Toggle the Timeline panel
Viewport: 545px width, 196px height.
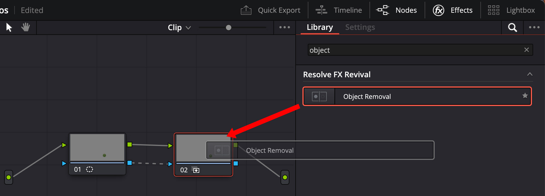(339, 10)
